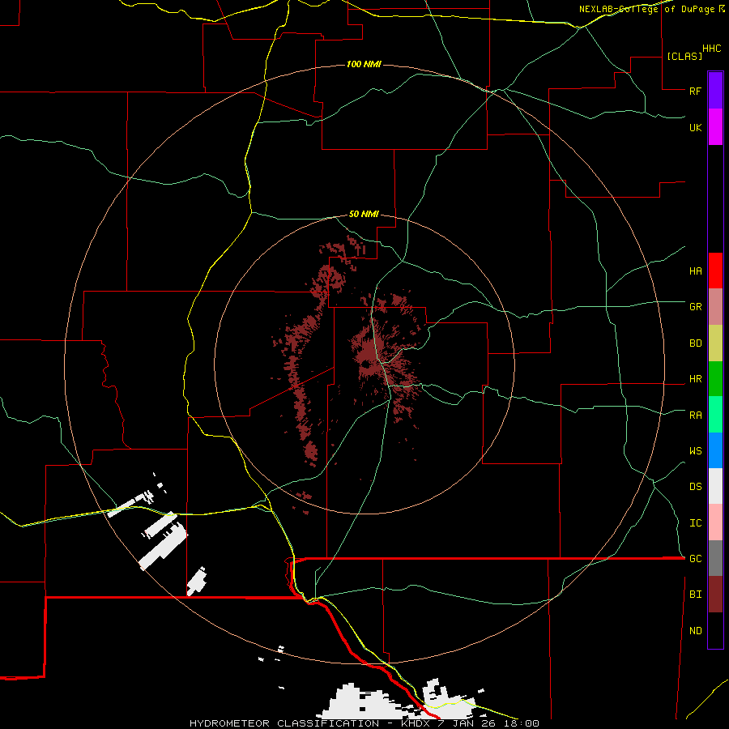This screenshot has height=729, width=729.
Task: Click the BI legend label
Action: coord(695,595)
